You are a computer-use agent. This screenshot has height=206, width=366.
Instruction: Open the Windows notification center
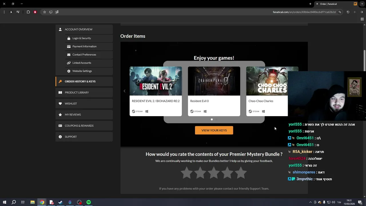coord(360,202)
